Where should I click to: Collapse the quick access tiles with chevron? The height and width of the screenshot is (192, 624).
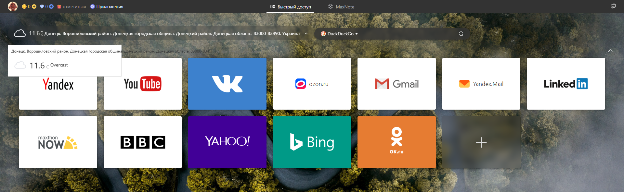click(x=610, y=51)
